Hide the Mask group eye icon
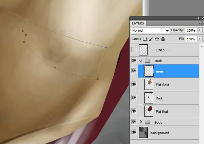 [x=134, y=61]
